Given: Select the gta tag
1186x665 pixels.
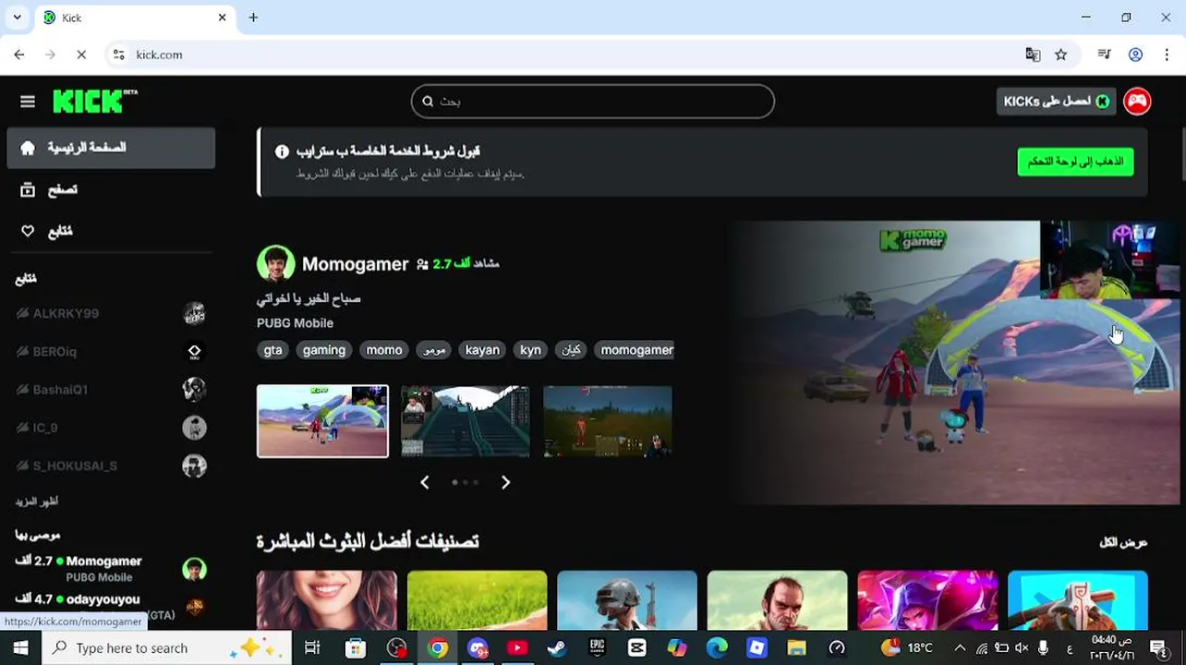Looking at the screenshot, I should click(x=272, y=350).
